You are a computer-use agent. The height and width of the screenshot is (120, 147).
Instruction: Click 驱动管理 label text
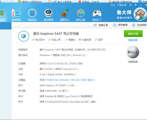point(49,20)
